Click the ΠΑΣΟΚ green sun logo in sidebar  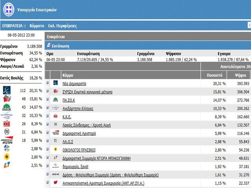click(x=7, y=108)
